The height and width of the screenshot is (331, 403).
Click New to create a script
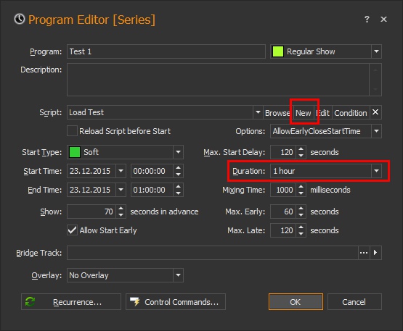point(304,113)
